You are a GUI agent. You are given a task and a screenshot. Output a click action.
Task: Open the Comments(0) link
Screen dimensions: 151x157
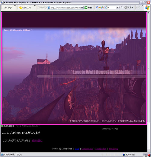(x=87, y=149)
